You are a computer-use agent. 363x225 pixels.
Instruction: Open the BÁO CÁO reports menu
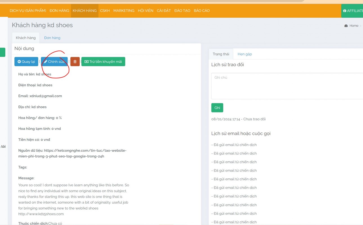(x=202, y=11)
